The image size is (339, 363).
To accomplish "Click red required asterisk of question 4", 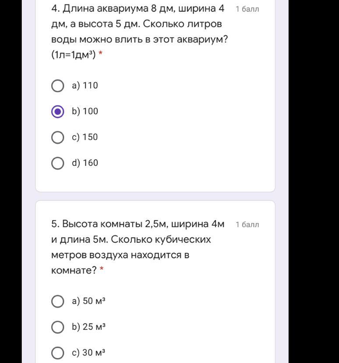I will 101,54.
